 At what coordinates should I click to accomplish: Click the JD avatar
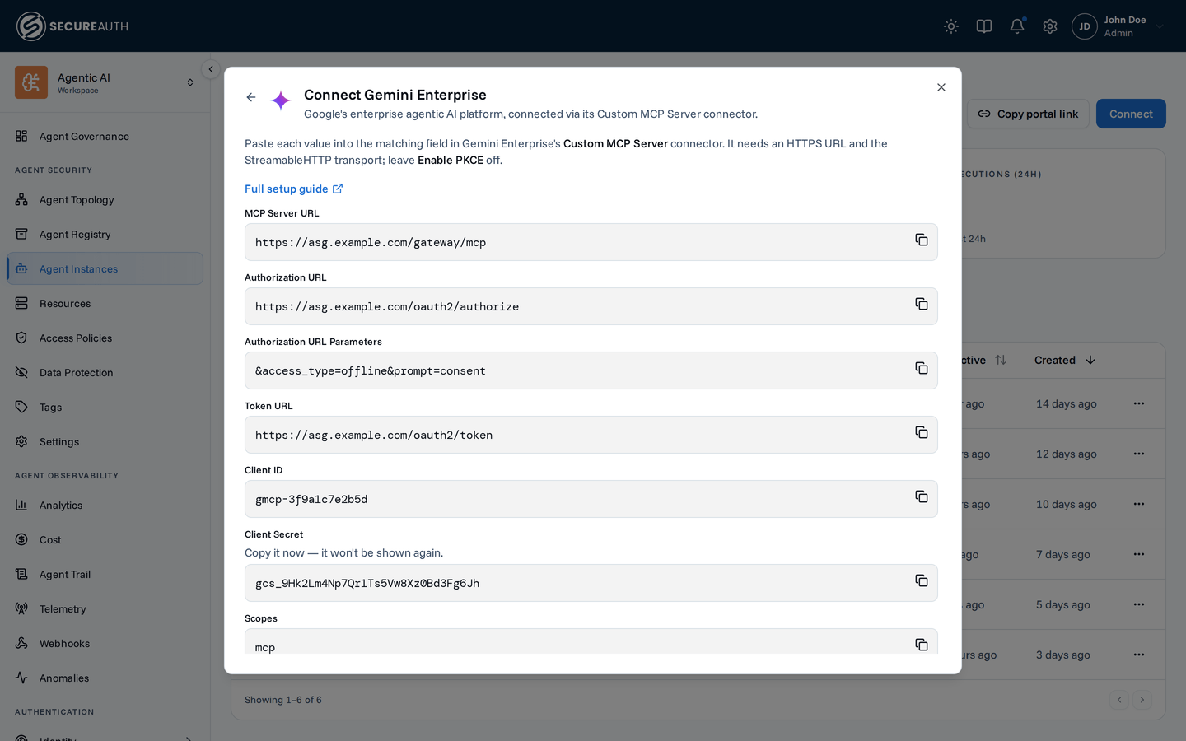click(x=1085, y=26)
